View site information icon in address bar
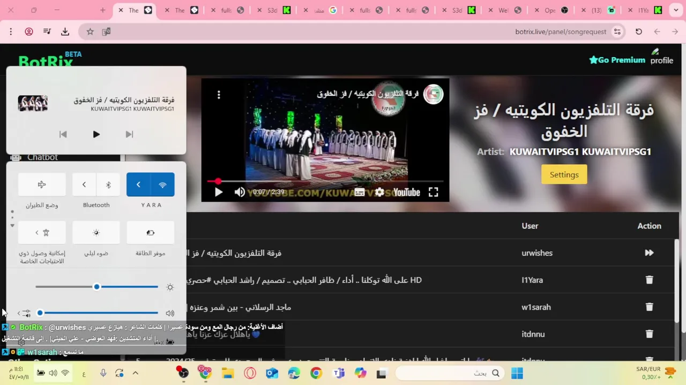 [617, 32]
